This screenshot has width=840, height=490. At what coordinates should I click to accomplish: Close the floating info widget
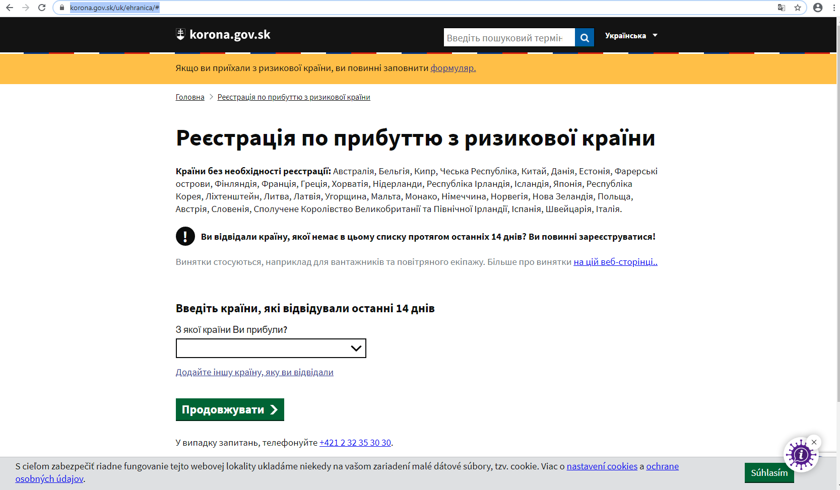[x=814, y=442]
